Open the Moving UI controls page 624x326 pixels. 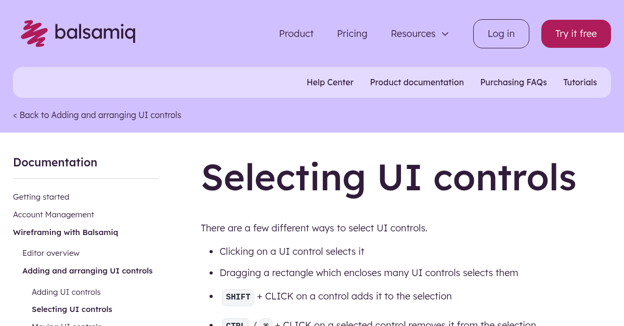click(67, 324)
